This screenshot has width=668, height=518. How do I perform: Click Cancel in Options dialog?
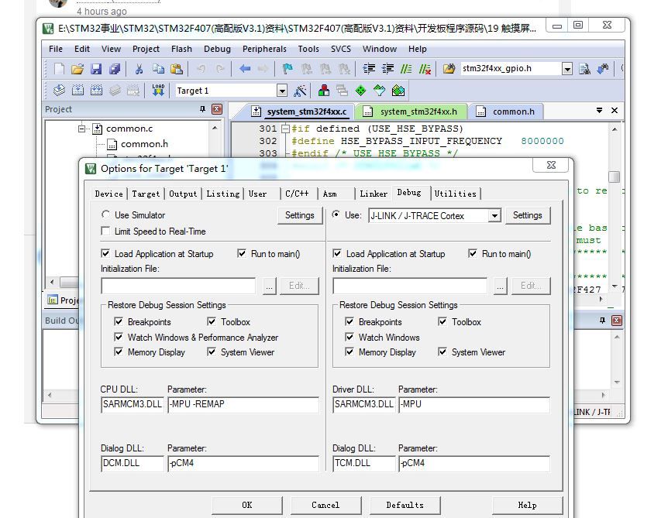325,505
